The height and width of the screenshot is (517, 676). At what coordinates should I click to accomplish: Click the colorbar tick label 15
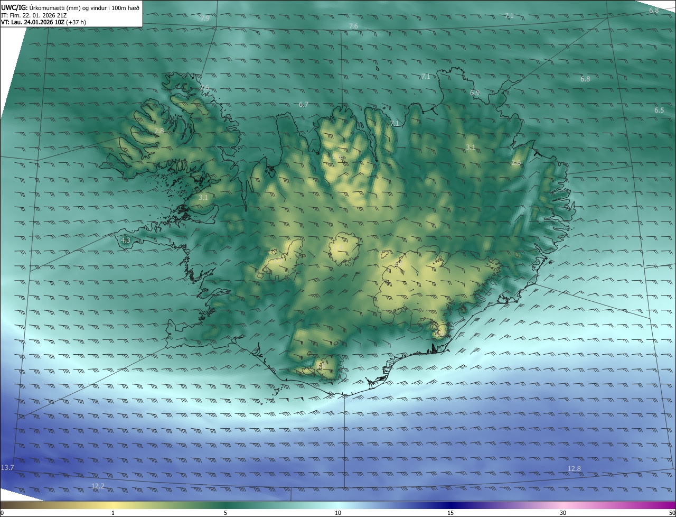pos(450,513)
